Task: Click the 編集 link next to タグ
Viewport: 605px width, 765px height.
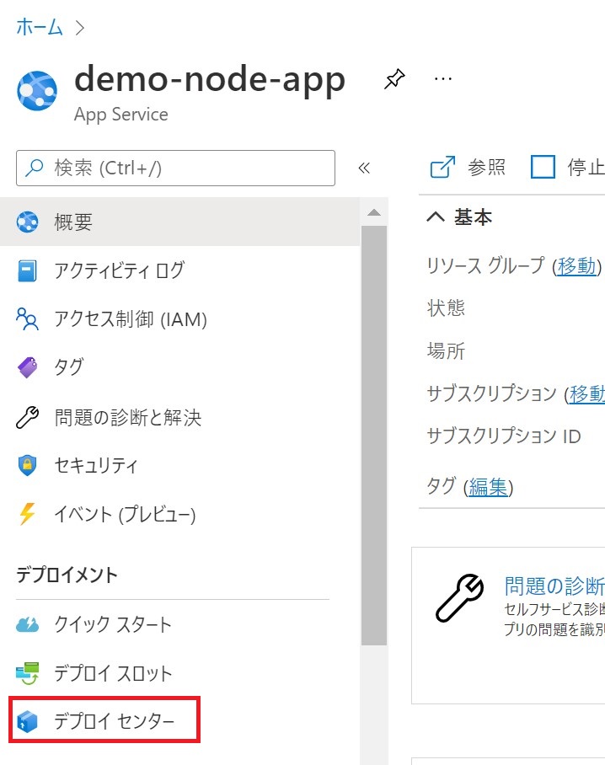Action: (488, 487)
